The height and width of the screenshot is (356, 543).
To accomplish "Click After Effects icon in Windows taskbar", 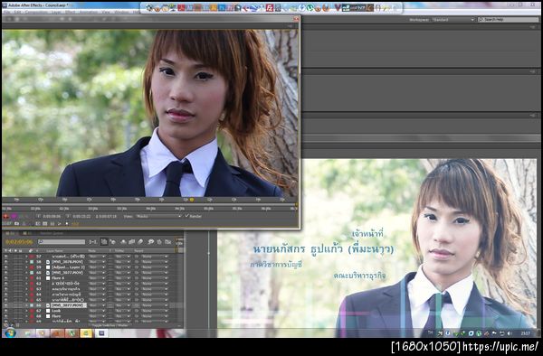I will (101, 333).
